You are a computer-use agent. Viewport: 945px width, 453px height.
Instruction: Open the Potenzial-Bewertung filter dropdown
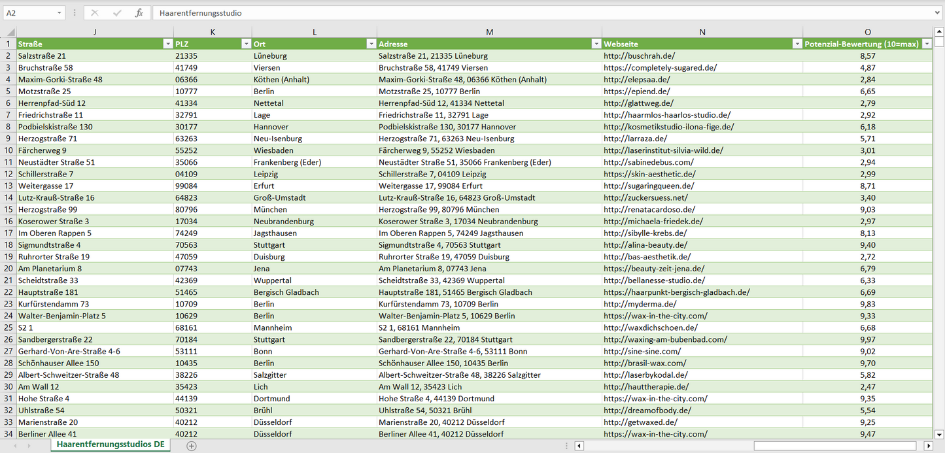point(927,43)
